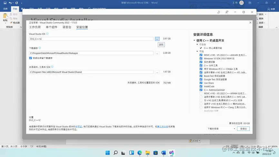Viewport: 279px width, 157px height.
Task: Collapse the 可选 tree node
Action: pyautogui.click(x=197, y=51)
